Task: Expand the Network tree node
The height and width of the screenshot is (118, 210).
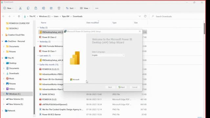Action: coord(2,111)
